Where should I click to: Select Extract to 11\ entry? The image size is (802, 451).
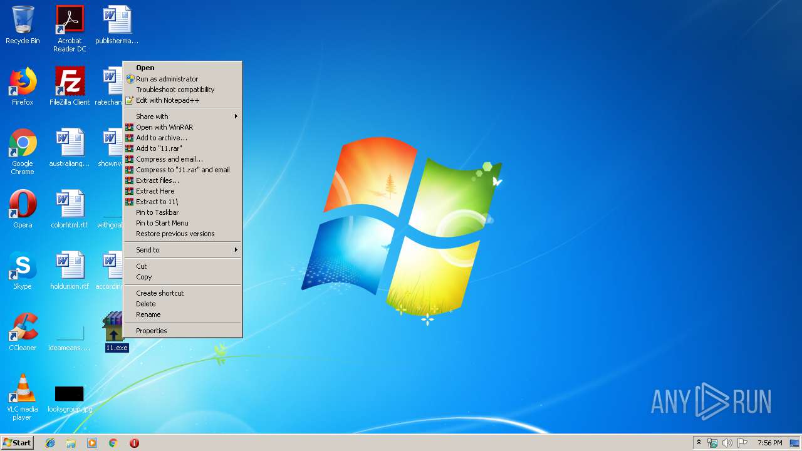coord(182,202)
